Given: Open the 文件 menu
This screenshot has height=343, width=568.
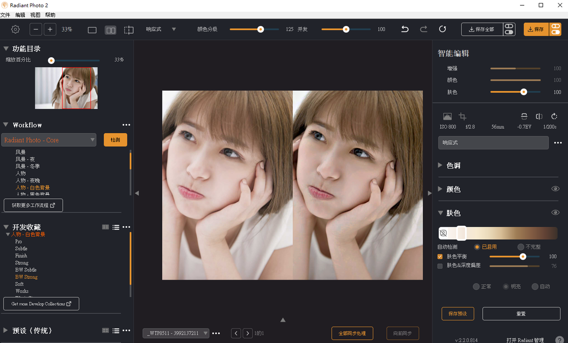Looking at the screenshot, I should point(5,15).
